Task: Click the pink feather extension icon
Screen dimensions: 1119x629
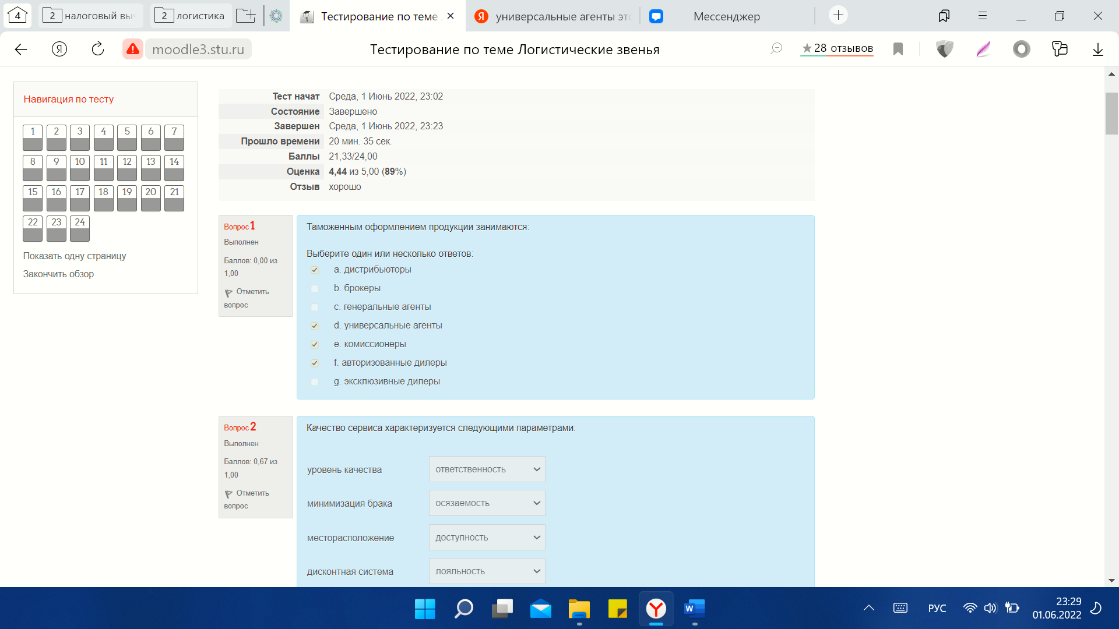Action: pos(983,50)
